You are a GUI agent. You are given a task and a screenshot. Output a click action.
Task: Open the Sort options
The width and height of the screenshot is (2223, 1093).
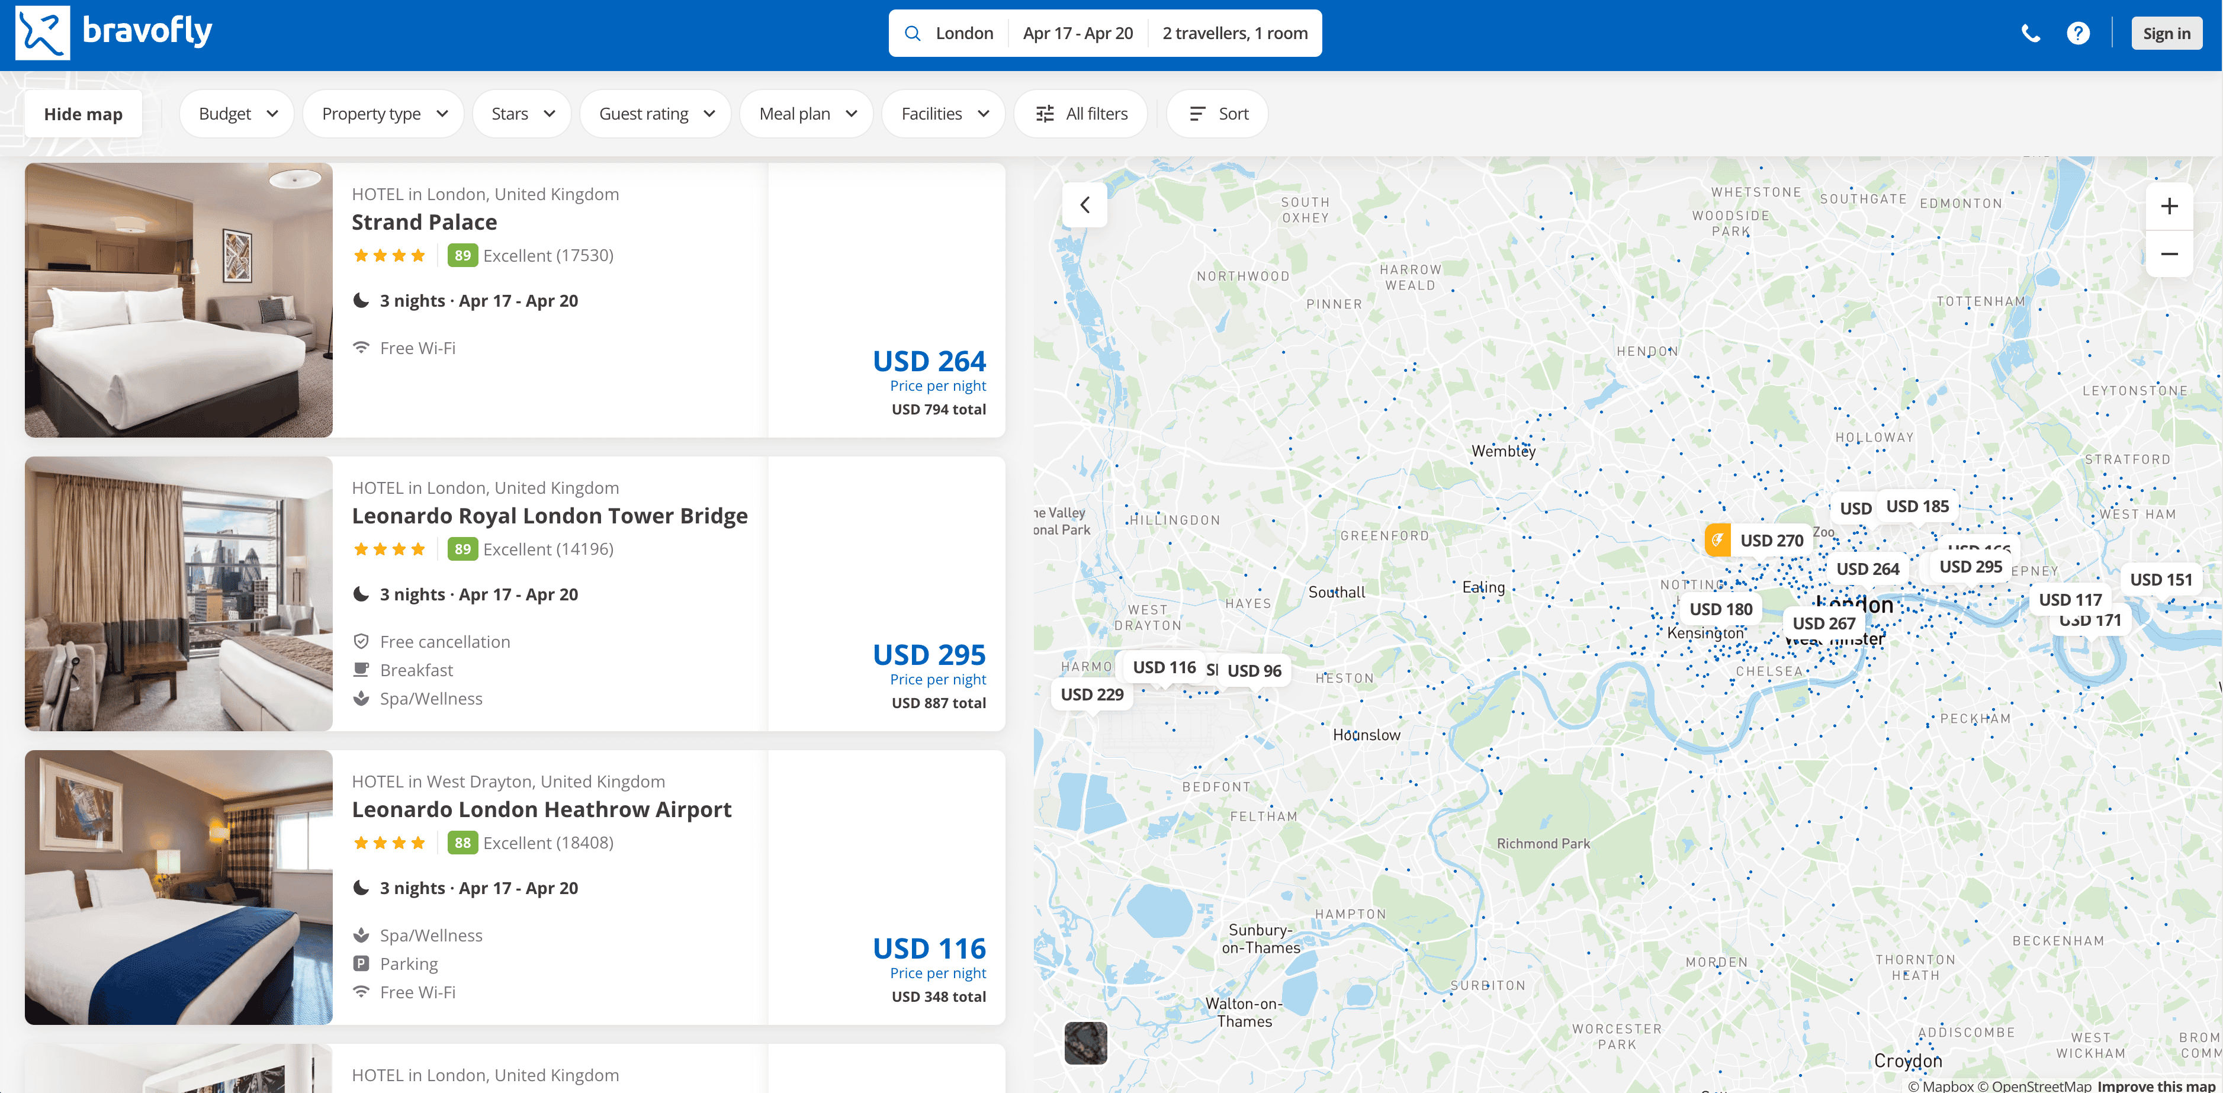click(1217, 114)
